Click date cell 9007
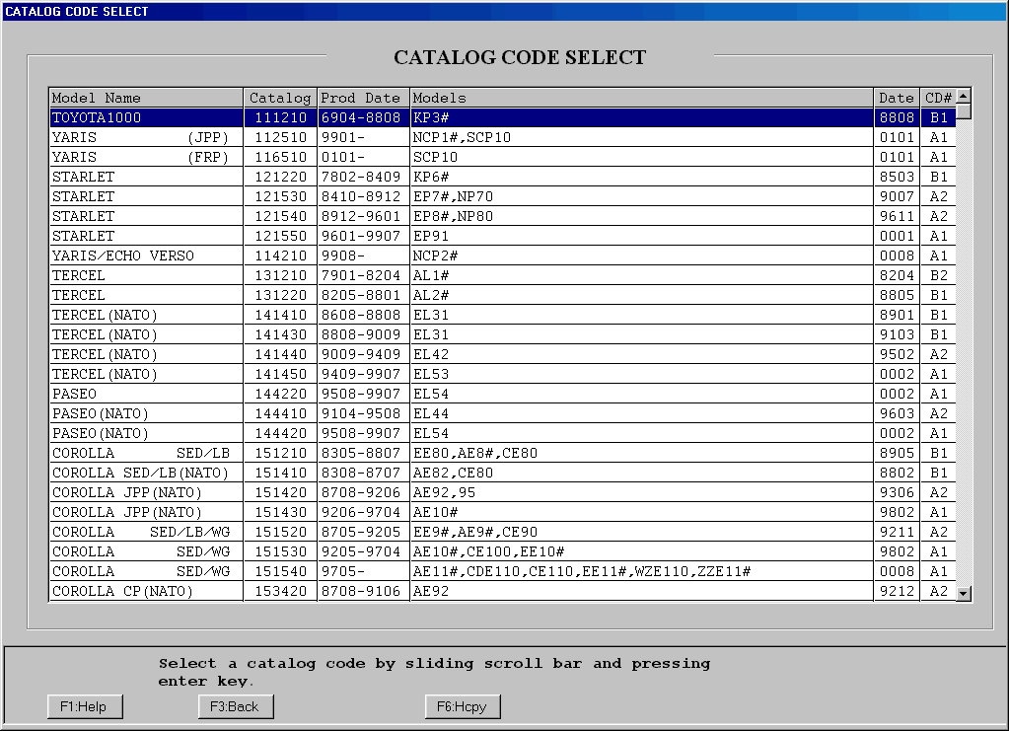 897,197
